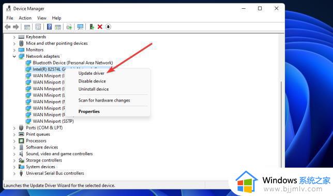The height and width of the screenshot is (196, 333).
Task: Expand Mice and other pointing devices
Action: pos(14,43)
